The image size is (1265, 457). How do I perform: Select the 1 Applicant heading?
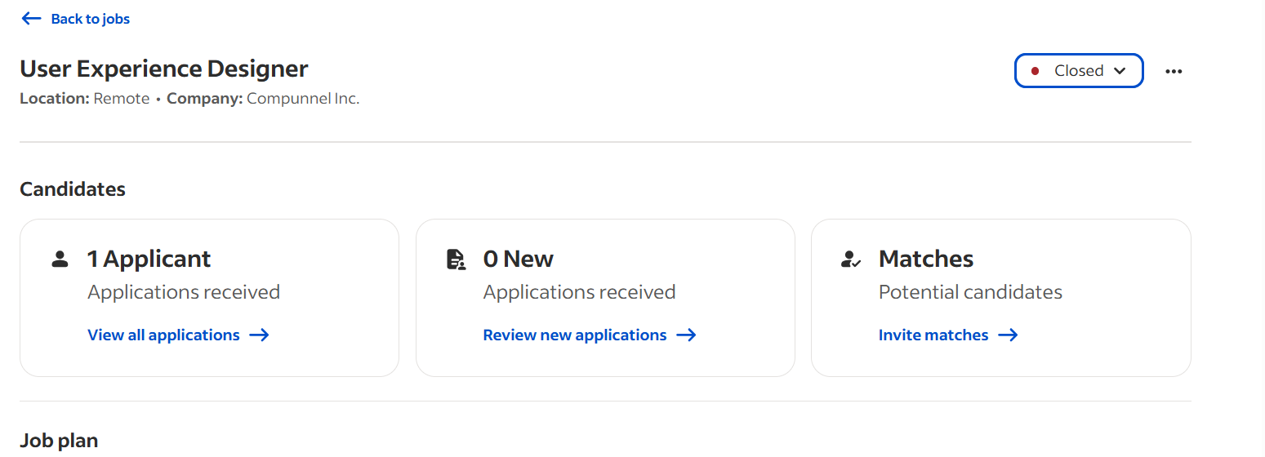(x=149, y=259)
